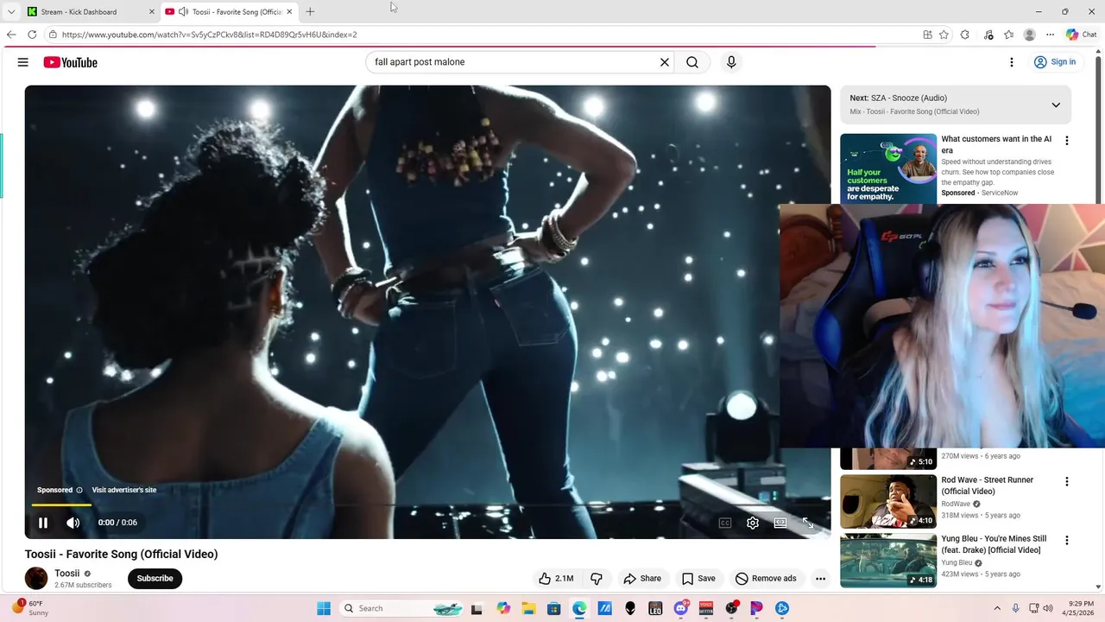Click 'What customers want in the AI era' title

coord(996,144)
